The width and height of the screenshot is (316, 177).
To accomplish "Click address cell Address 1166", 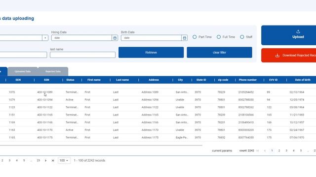I will (150, 122).
